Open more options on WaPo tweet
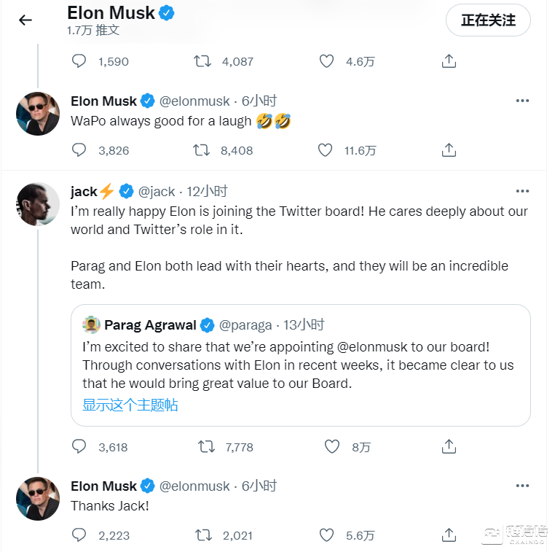 pos(522,101)
